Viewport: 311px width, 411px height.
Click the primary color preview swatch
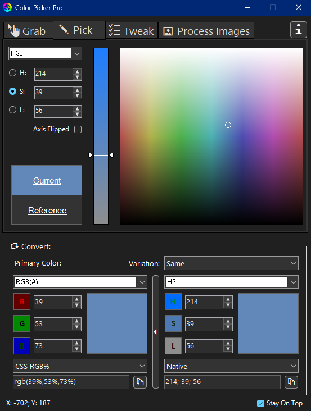click(117, 323)
